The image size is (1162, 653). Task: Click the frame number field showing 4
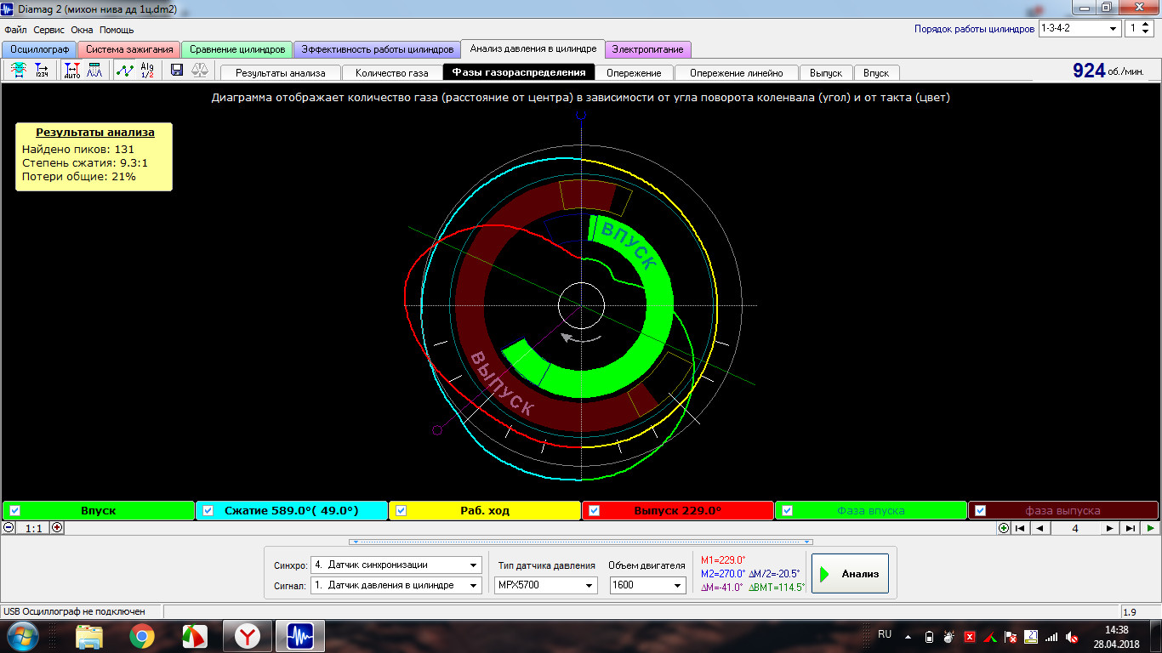point(1075,528)
